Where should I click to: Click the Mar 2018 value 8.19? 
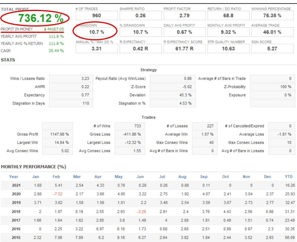79,211
